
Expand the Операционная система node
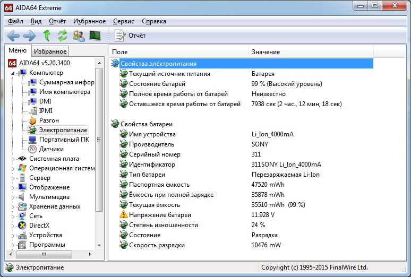click(13, 169)
